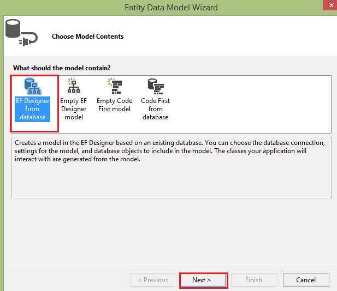This screenshot has width=337, height=291.
Task: Click the < Previous button
Action: pos(153,280)
